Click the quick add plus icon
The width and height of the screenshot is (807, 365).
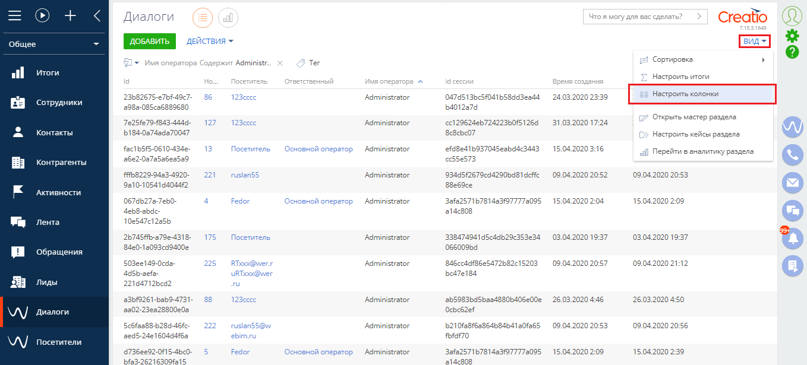tap(70, 15)
